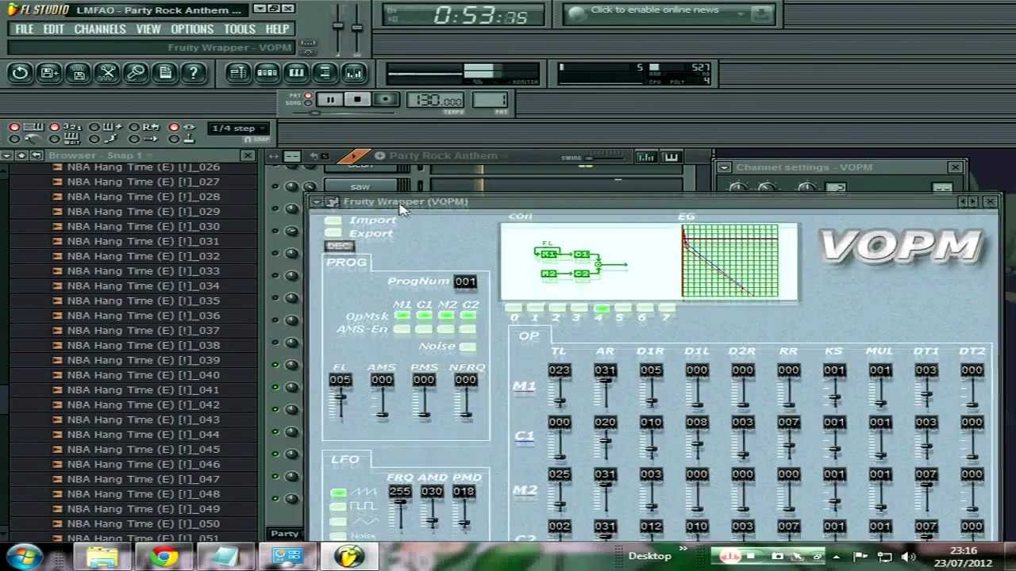Open the FILE menu
Viewport: 1016px width, 571px height.
pos(25,29)
